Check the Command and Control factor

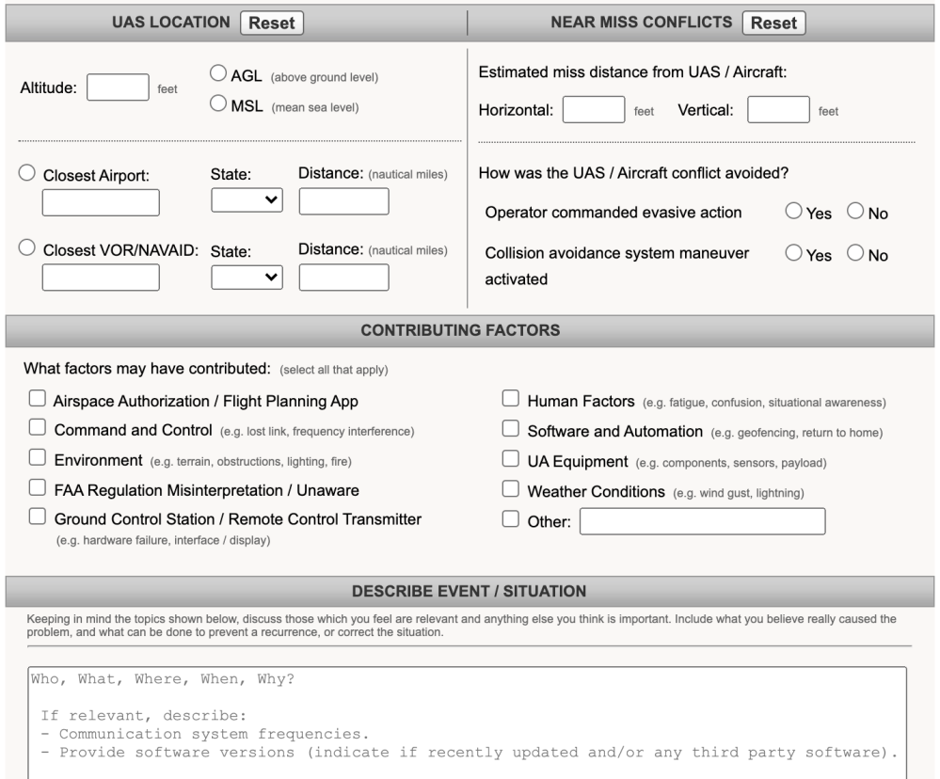click(38, 429)
